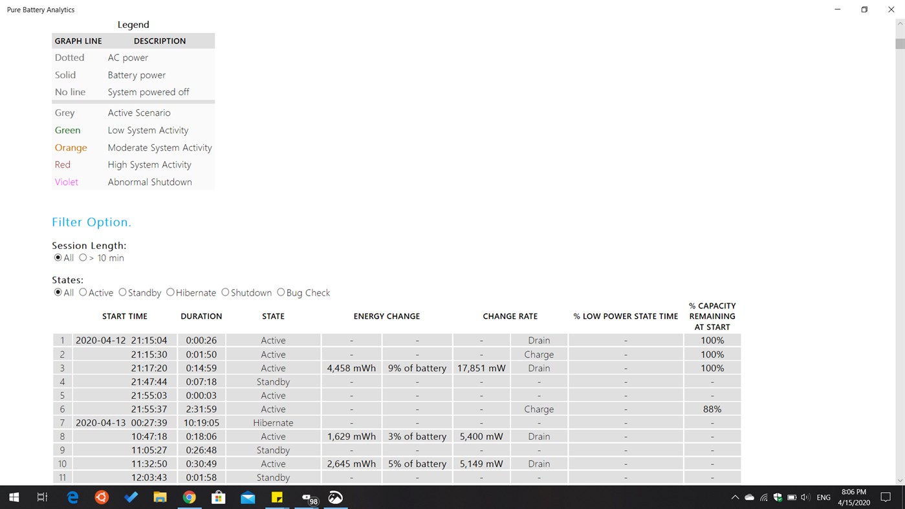905x509 pixels.
Task: Open the Start menu
Action: point(14,497)
